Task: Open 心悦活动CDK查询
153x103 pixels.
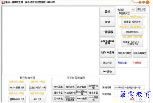Action: (107, 42)
